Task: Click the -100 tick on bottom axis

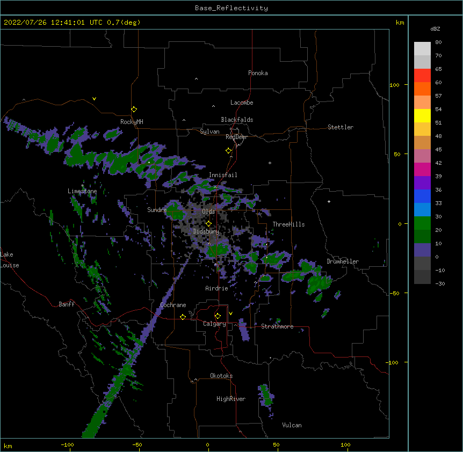Action: tap(67, 444)
